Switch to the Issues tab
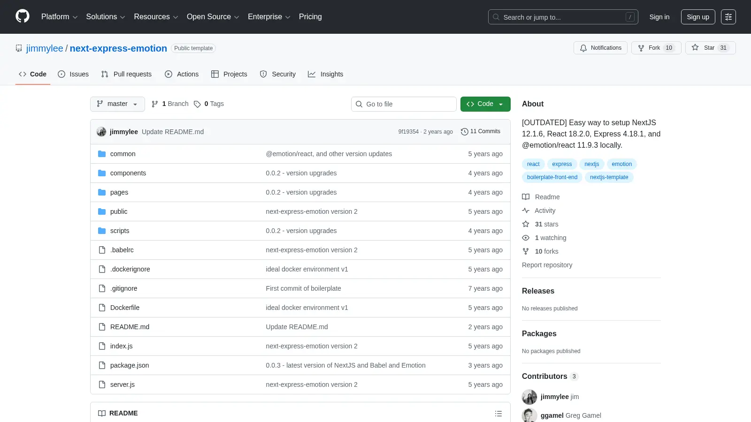This screenshot has height=422, width=751. (x=73, y=74)
